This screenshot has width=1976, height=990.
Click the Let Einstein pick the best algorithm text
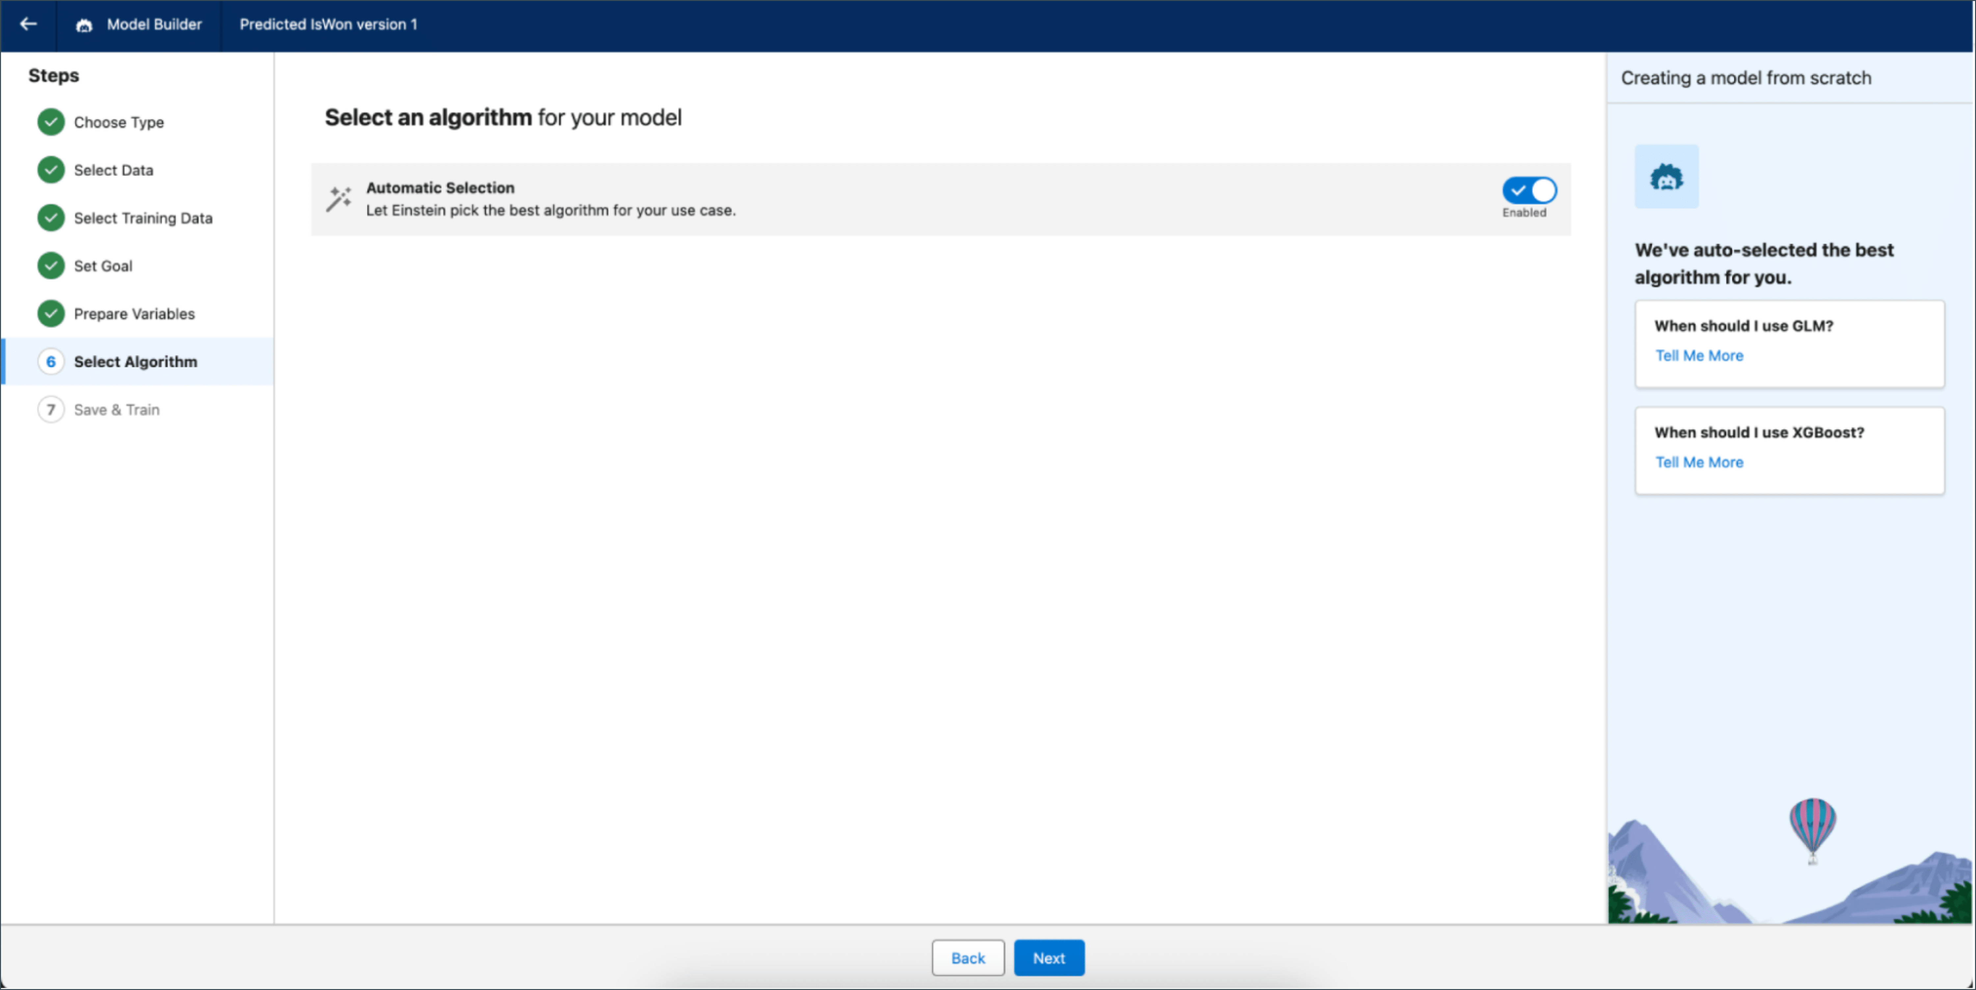(551, 210)
